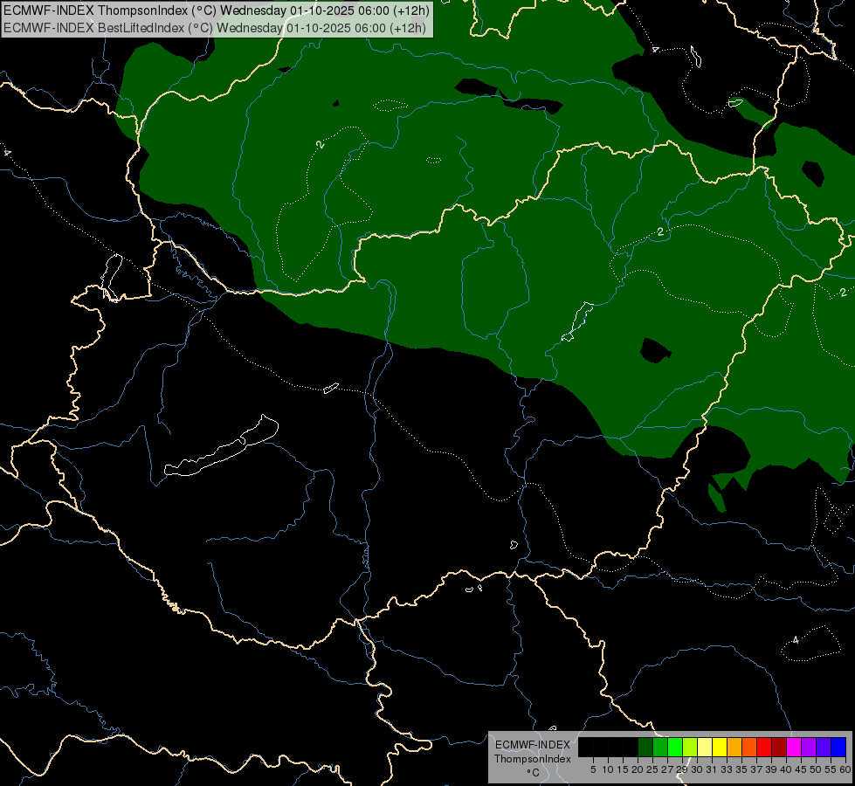
Task: Select the light orange 33-35 legend swatch
Action: pyautogui.click(x=734, y=747)
